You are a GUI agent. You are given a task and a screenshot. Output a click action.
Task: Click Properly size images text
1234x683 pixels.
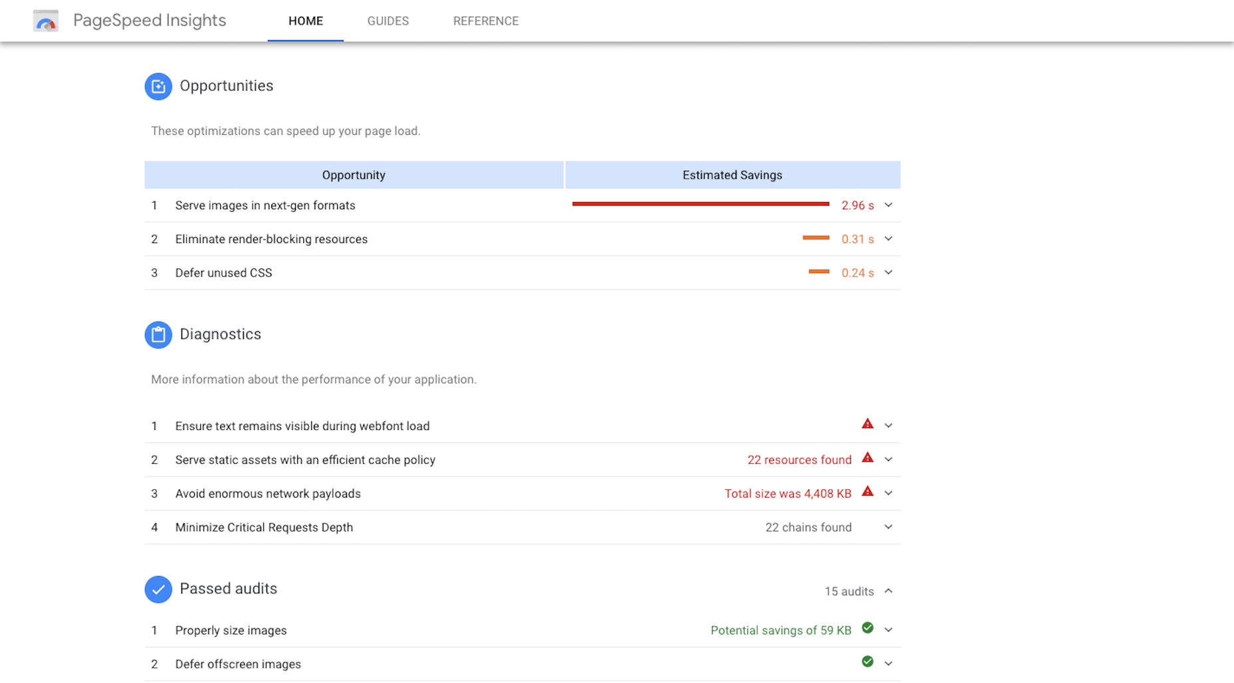click(x=231, y=631)
